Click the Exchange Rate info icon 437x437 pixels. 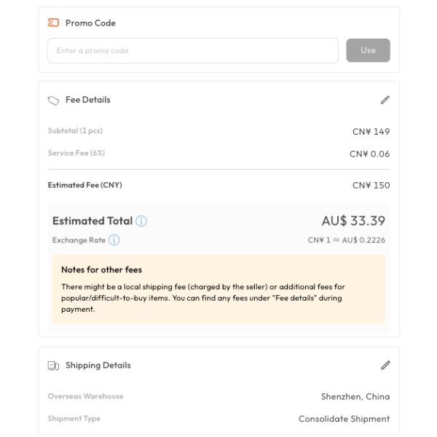pyautogui.click(x=114, y=240)
